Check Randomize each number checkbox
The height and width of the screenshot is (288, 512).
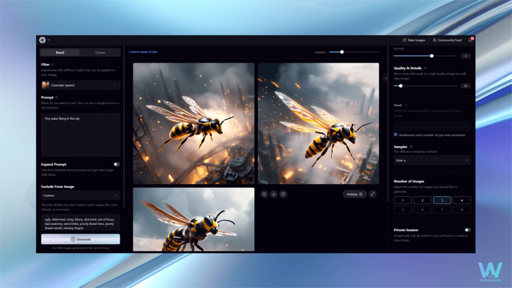click(396, 135)
